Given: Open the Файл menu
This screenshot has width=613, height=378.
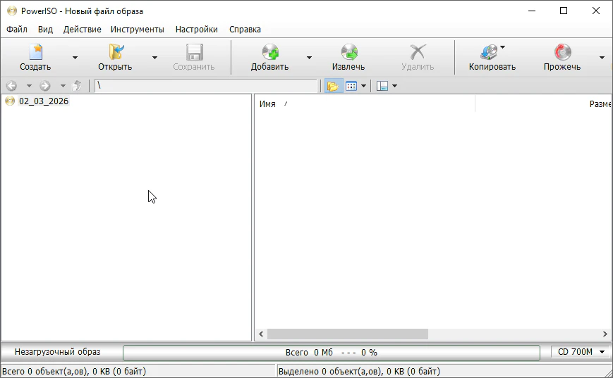Looking at the screenshot, I should [x=17, y=30].
